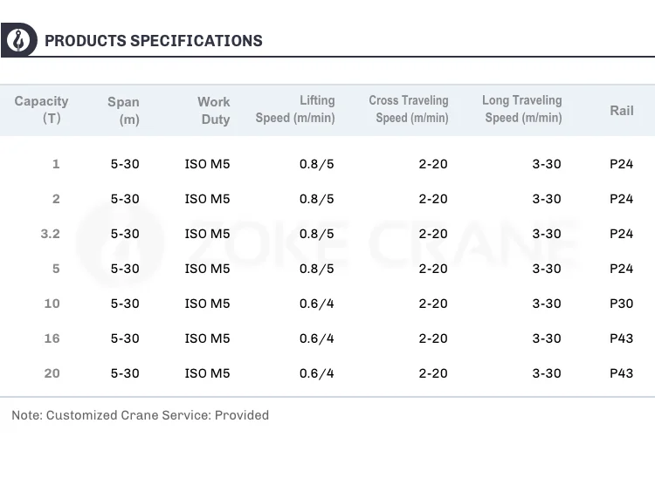This screenshot has height=478, width=655.
Task: Click the P43 rail in the 16T row
Action: [621, 338]
